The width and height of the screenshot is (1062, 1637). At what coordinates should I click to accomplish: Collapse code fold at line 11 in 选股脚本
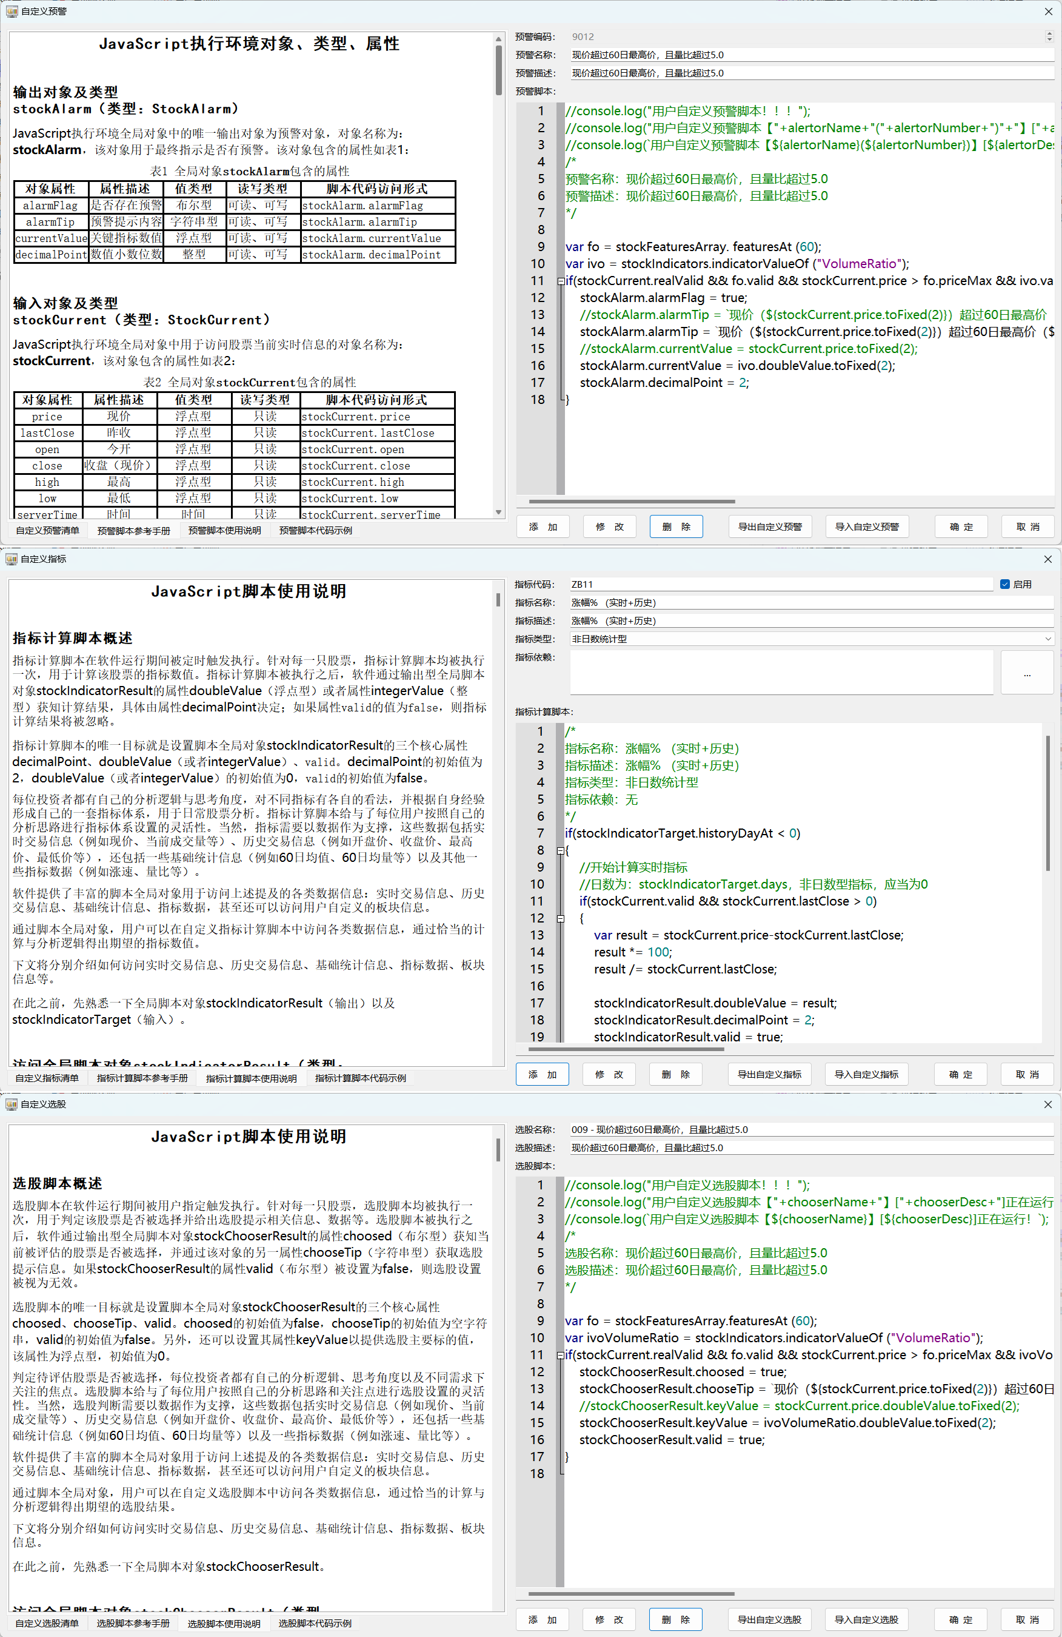coord(560,1355)
